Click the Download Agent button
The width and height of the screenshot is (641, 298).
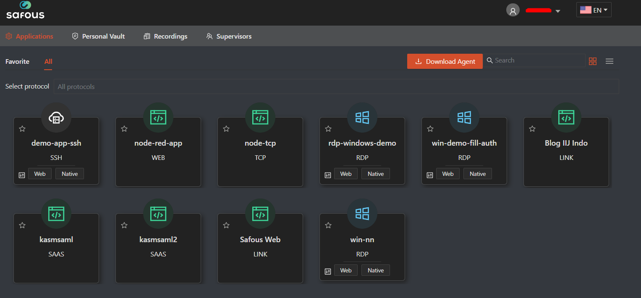pos(445,61)
